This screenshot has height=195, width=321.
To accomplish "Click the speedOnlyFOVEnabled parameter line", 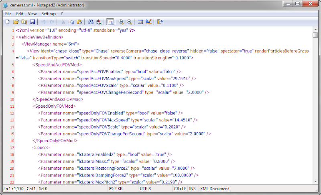I will (x=110, y=113).
